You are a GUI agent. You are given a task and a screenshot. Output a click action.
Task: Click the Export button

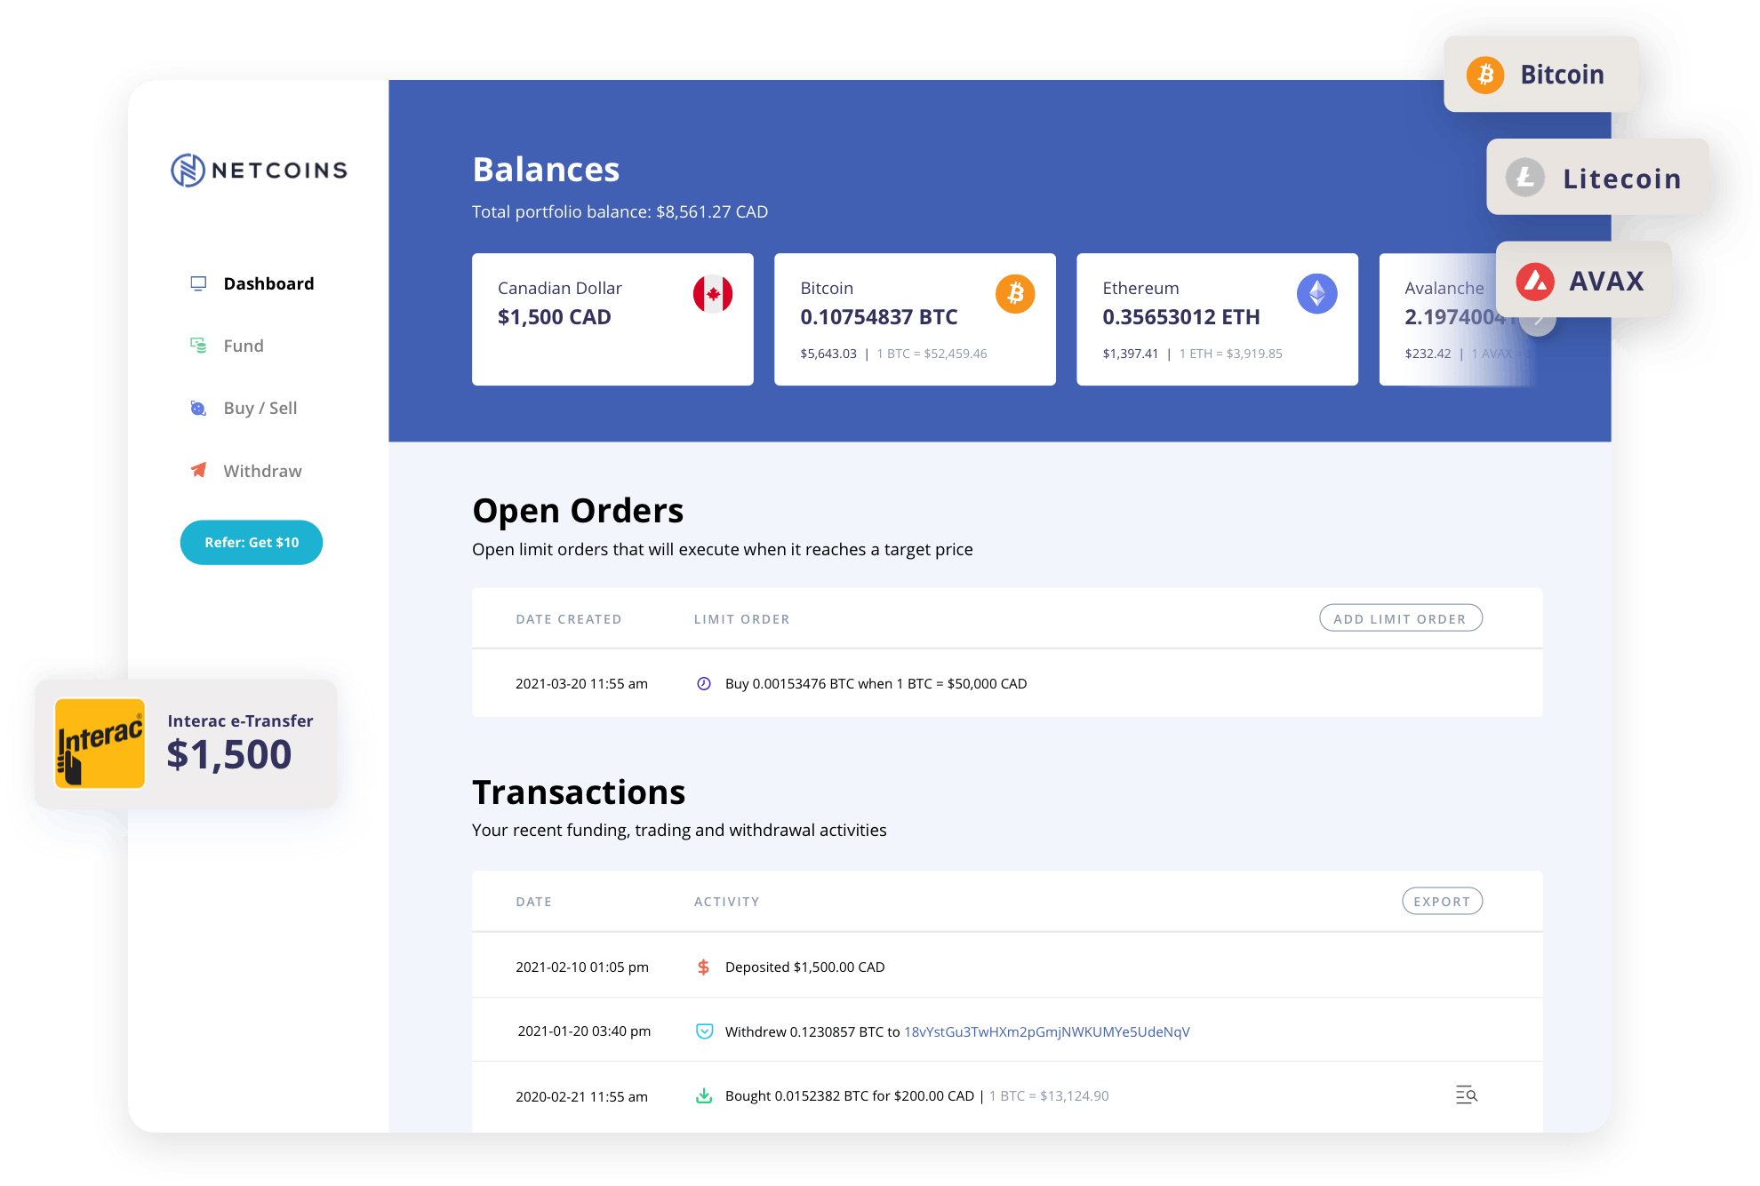coord(1442,901)
